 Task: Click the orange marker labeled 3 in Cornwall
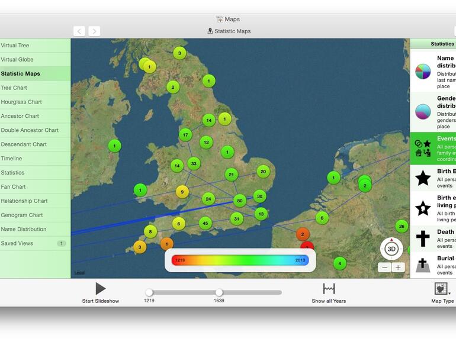point(140,247)
